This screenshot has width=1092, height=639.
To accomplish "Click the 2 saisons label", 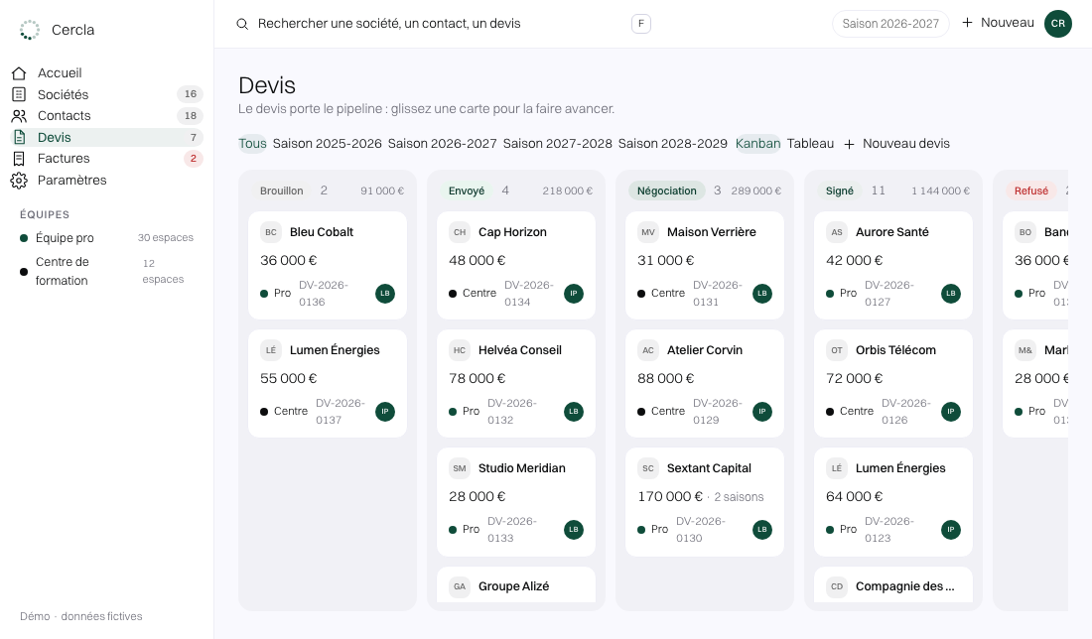I will point(739,497).
